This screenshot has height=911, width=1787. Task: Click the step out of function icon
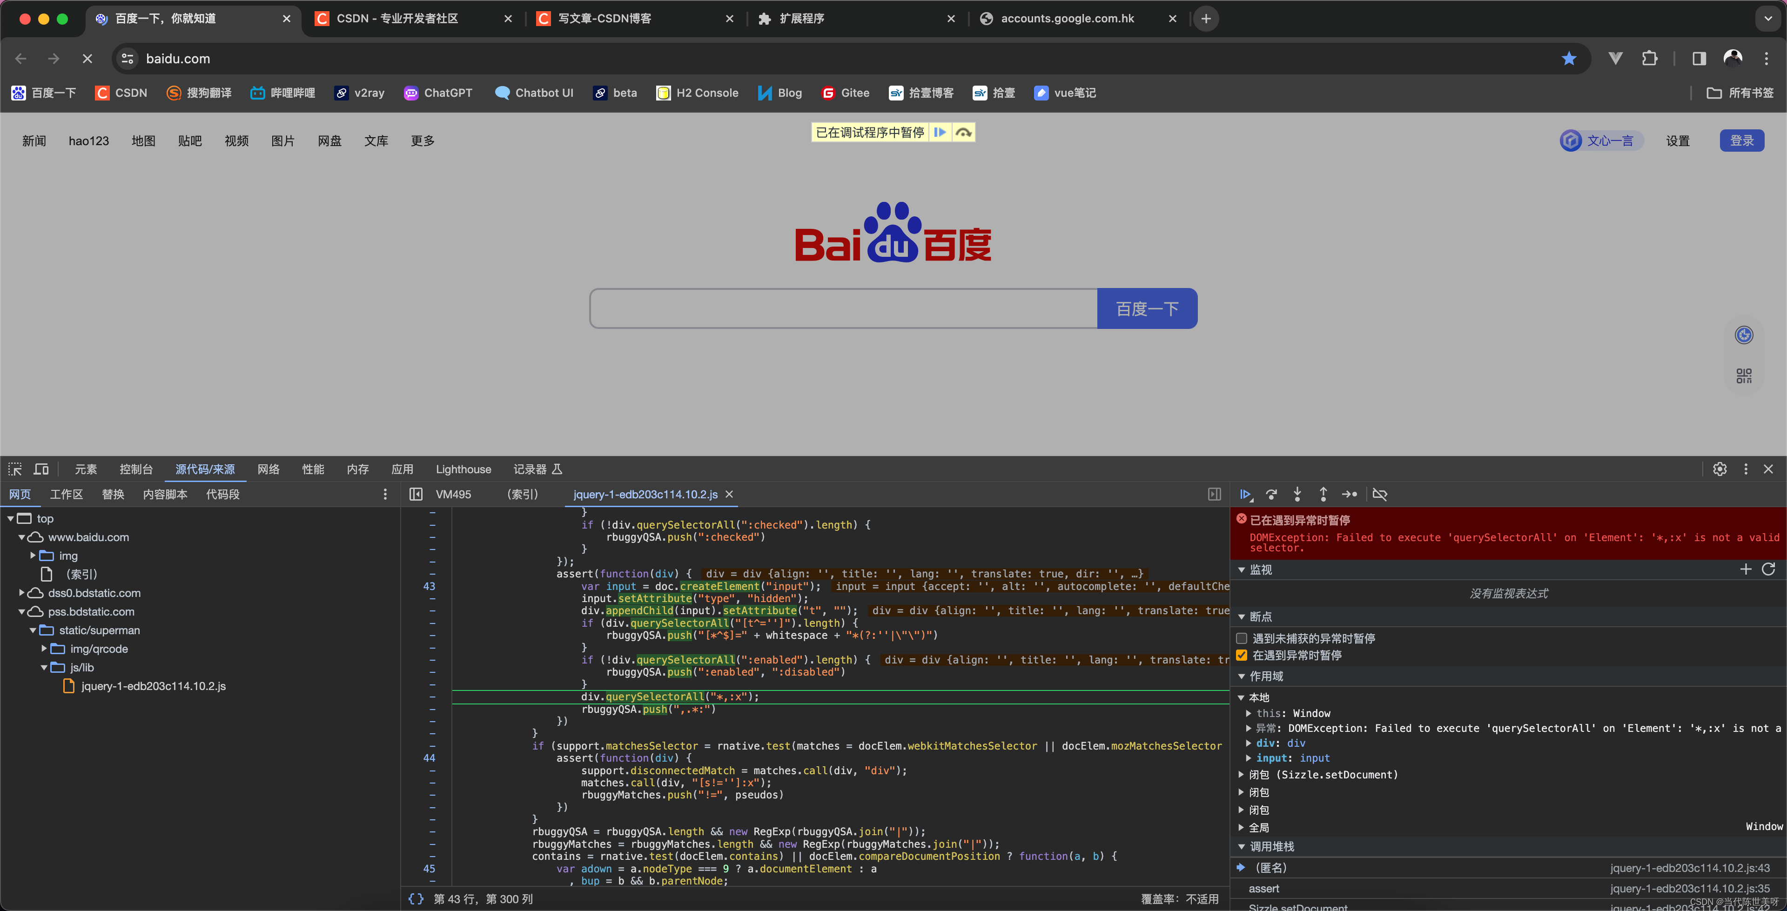pyautogui.click(x=1323, y=494)
